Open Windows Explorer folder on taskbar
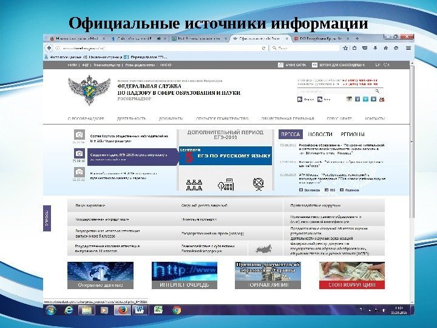 click(87, 310)
